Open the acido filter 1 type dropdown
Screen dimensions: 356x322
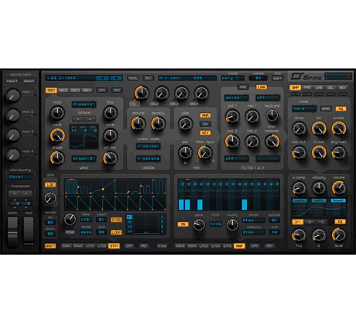point(237,98)
